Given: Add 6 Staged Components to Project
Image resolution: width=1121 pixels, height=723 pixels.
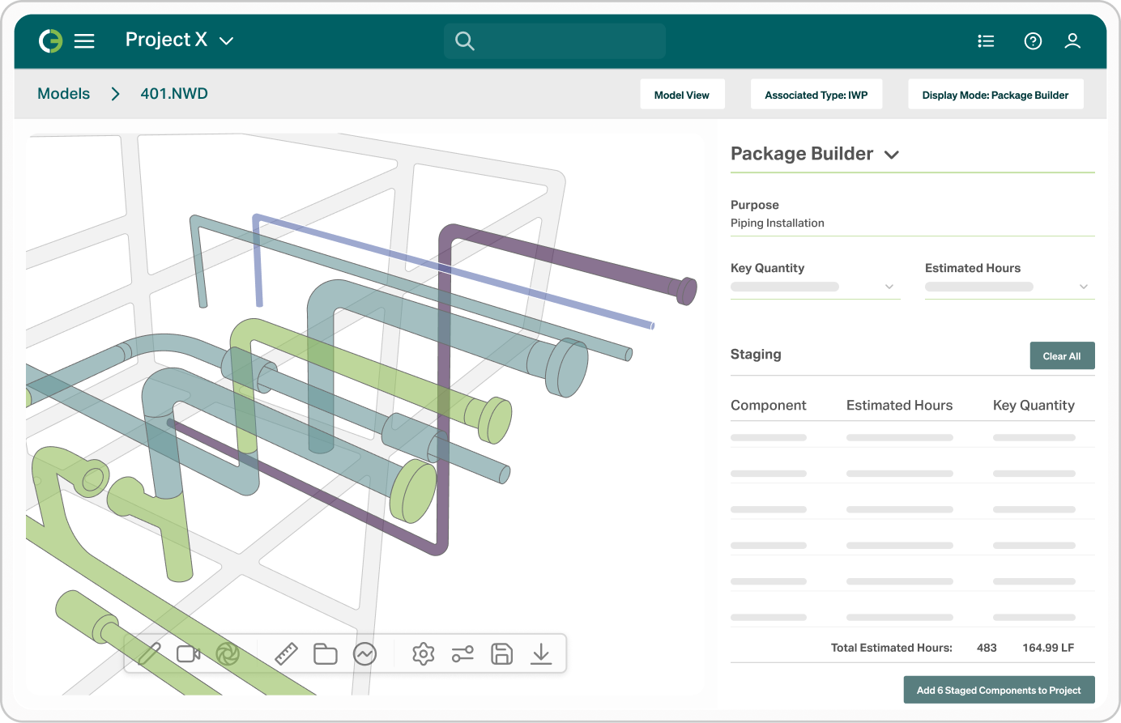Looking at the screenshot, I should pos(999,690).
